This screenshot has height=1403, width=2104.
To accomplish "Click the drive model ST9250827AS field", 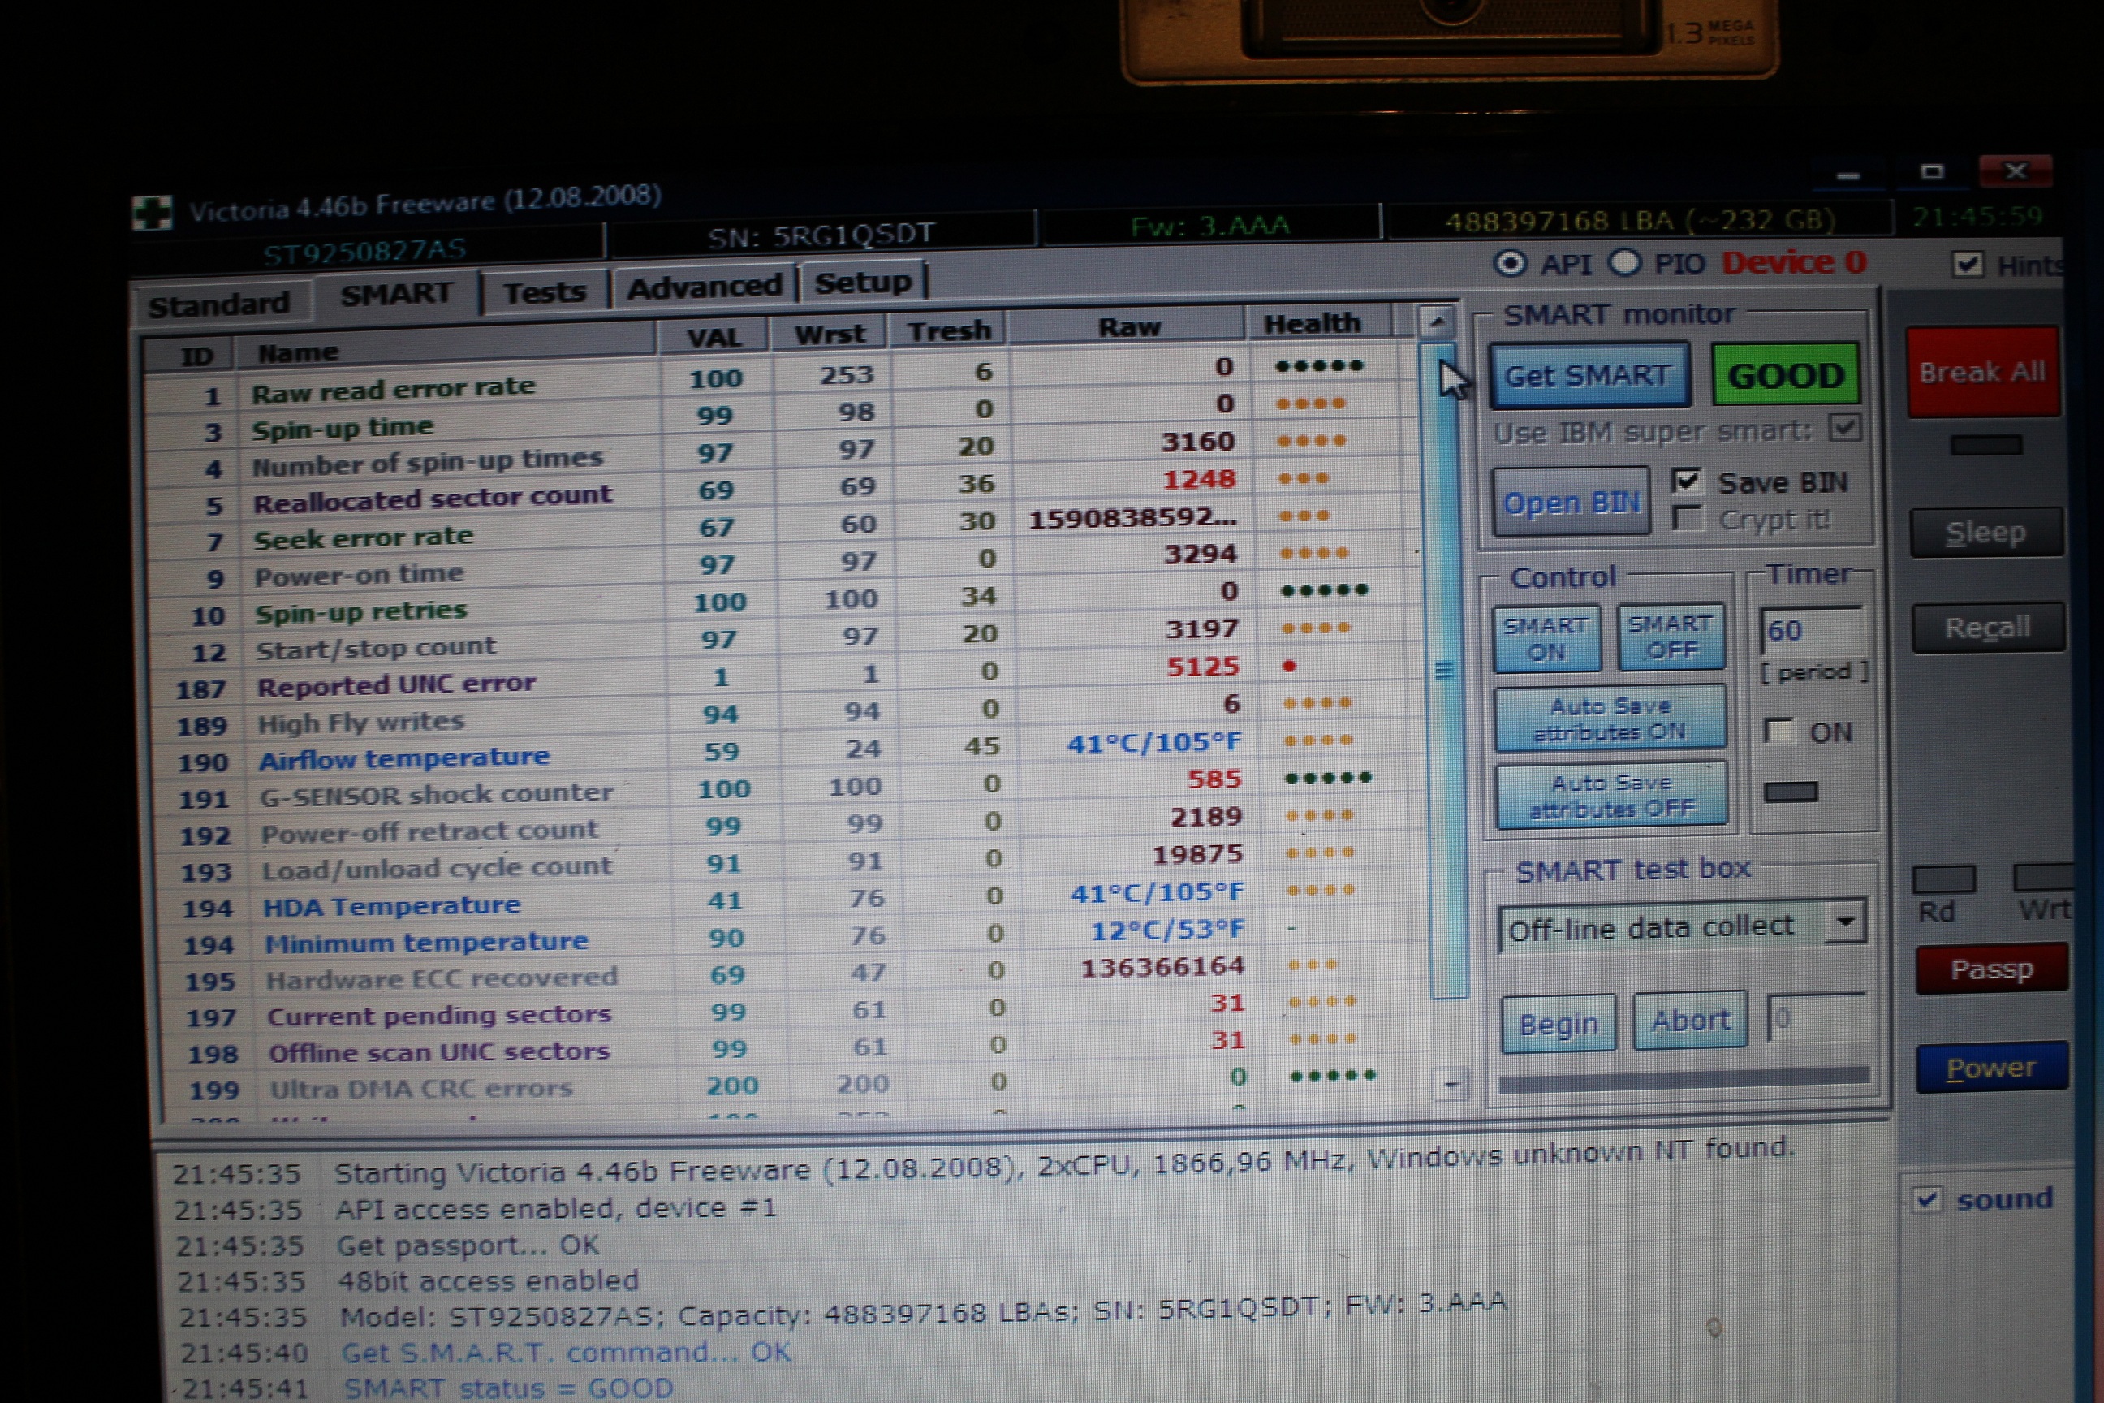I will (365, 249).
